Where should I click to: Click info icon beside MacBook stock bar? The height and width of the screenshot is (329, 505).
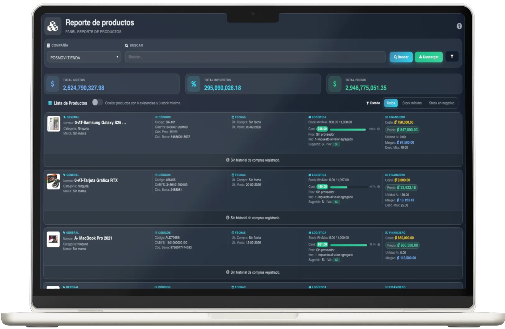(378, 245)
